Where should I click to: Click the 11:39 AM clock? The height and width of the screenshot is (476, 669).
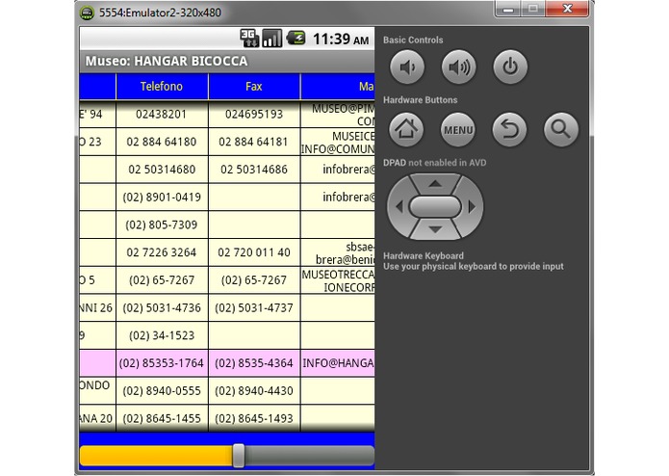pos(341,40)
